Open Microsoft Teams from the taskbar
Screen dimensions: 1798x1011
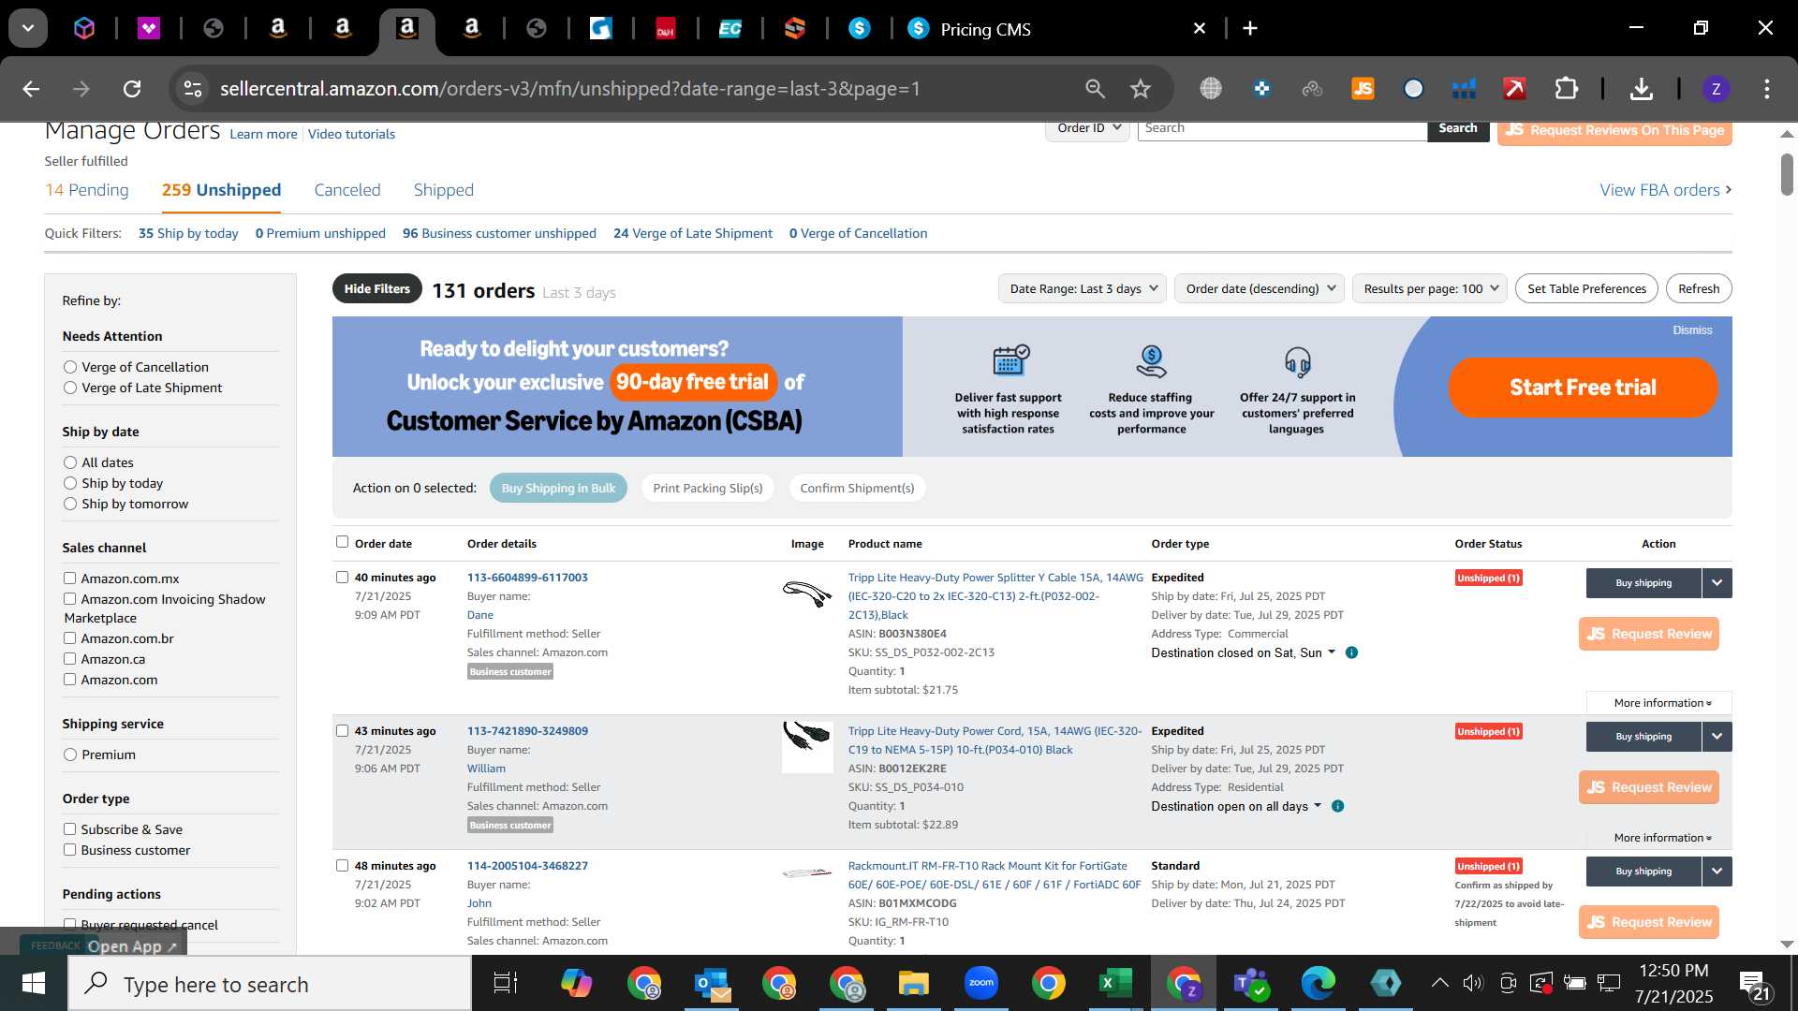point(1250,983)
